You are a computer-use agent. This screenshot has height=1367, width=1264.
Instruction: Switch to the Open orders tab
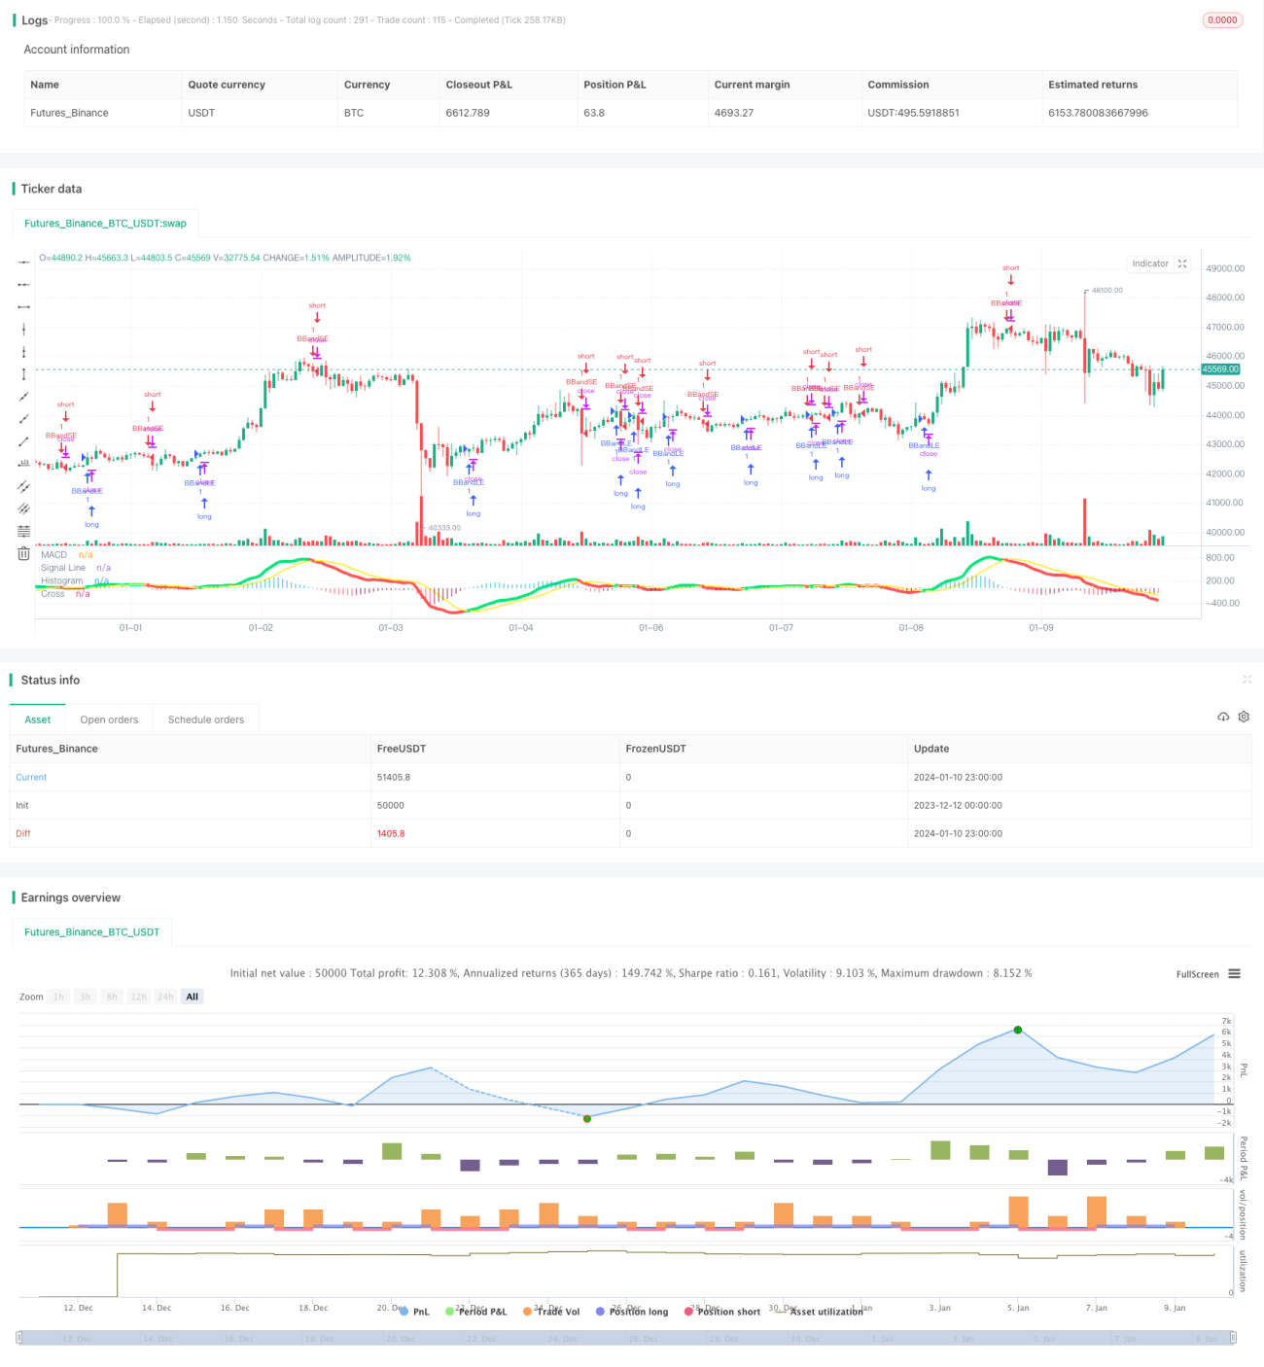109,719
